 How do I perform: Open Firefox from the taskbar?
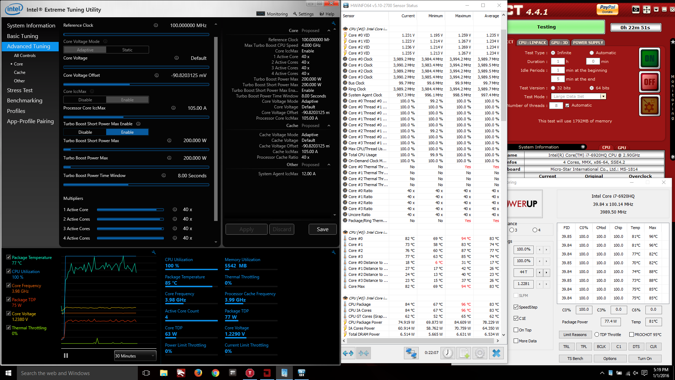[x=198, y=373]
